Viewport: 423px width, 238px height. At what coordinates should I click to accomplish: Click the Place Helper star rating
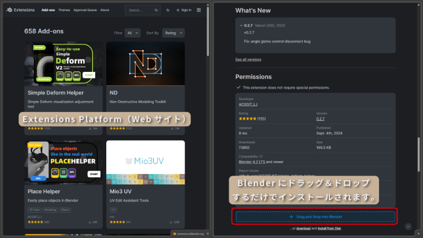[35, 222]
